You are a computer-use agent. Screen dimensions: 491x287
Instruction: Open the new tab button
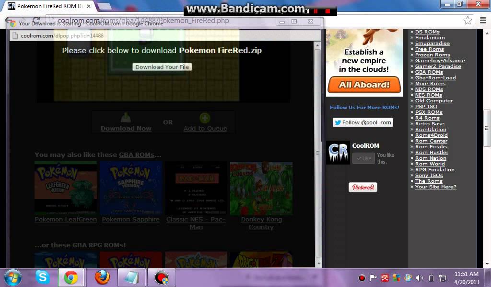tap(104, 6)
